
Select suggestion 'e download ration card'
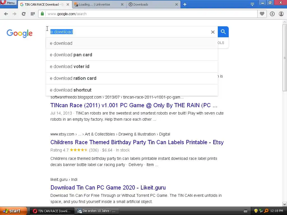[132, 78]
